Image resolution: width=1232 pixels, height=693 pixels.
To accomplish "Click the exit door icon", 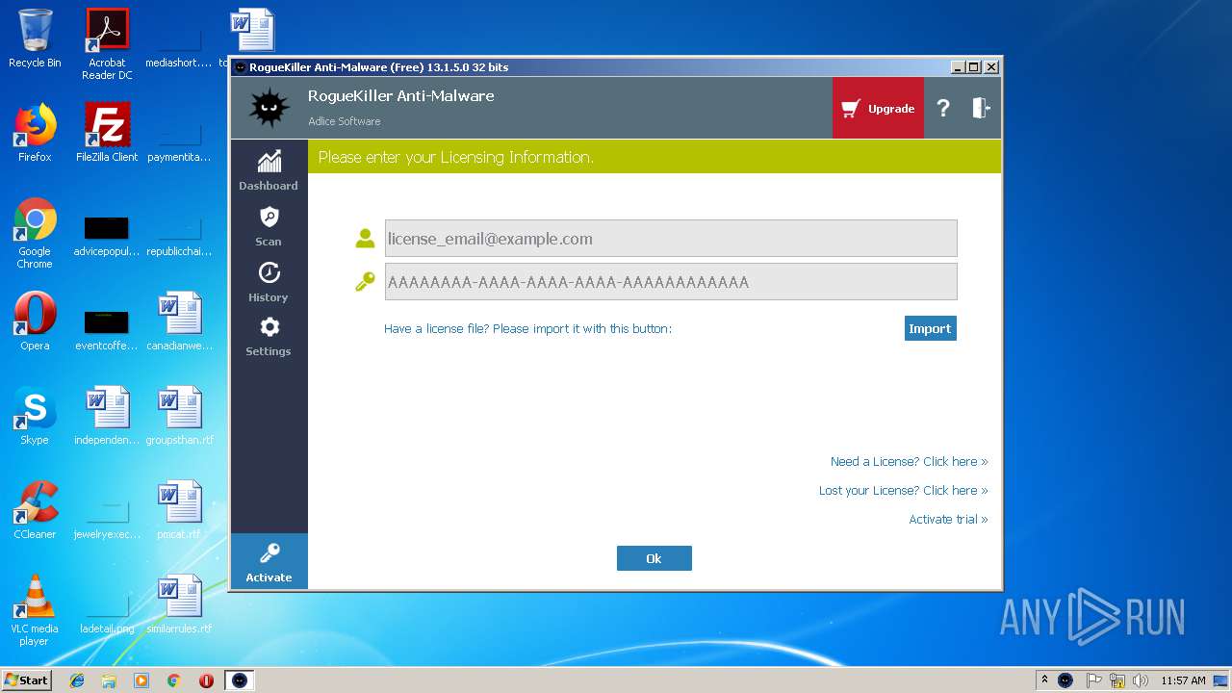I will 981,108.
